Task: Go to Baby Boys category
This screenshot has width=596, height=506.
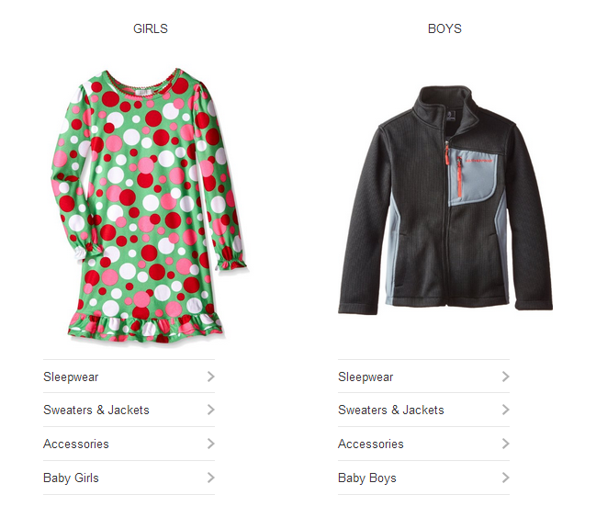Action: (x=423, y=478)
